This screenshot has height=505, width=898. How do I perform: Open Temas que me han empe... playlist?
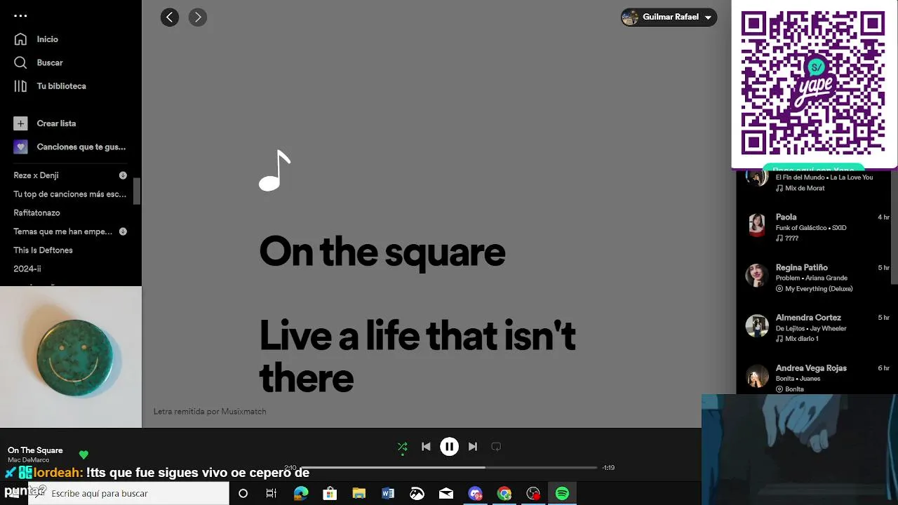[62, 231]
